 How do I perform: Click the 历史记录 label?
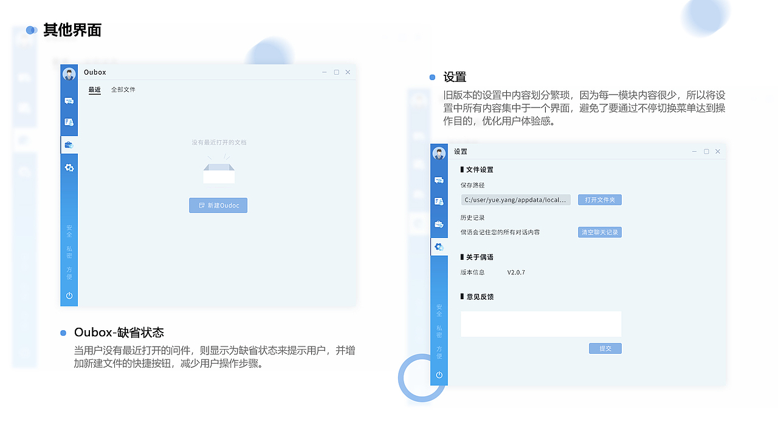click(473, 217)
